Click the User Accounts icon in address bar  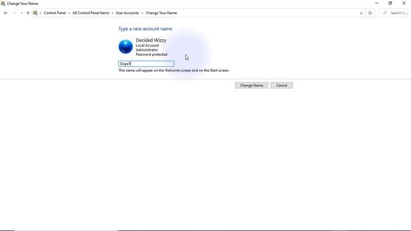click(35, 13)
